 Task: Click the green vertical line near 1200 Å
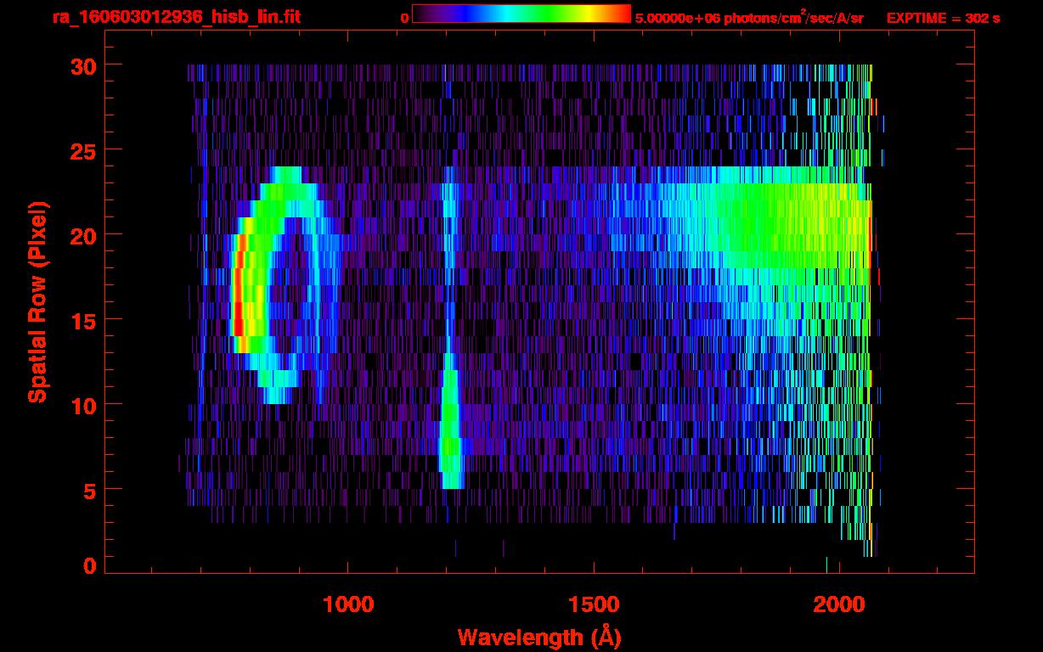449,424
